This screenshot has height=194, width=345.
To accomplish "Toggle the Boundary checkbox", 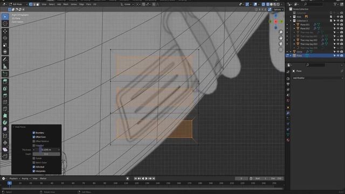I will (x=33, y=133).
